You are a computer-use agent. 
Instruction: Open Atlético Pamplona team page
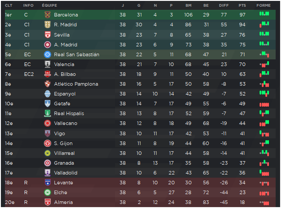[x=76, y=84]
